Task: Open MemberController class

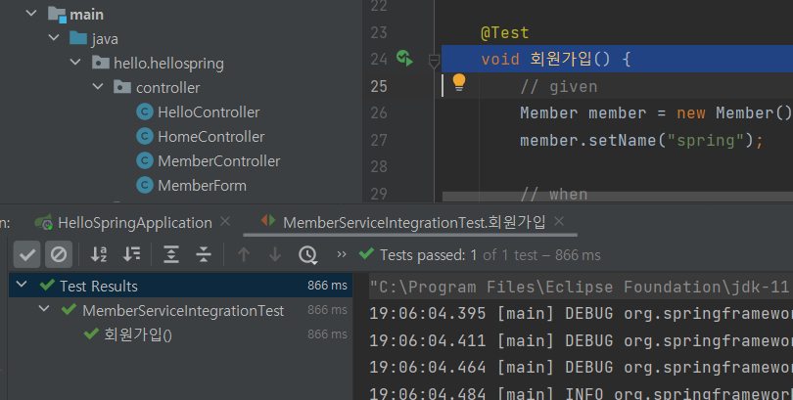Action: (219, 161)
